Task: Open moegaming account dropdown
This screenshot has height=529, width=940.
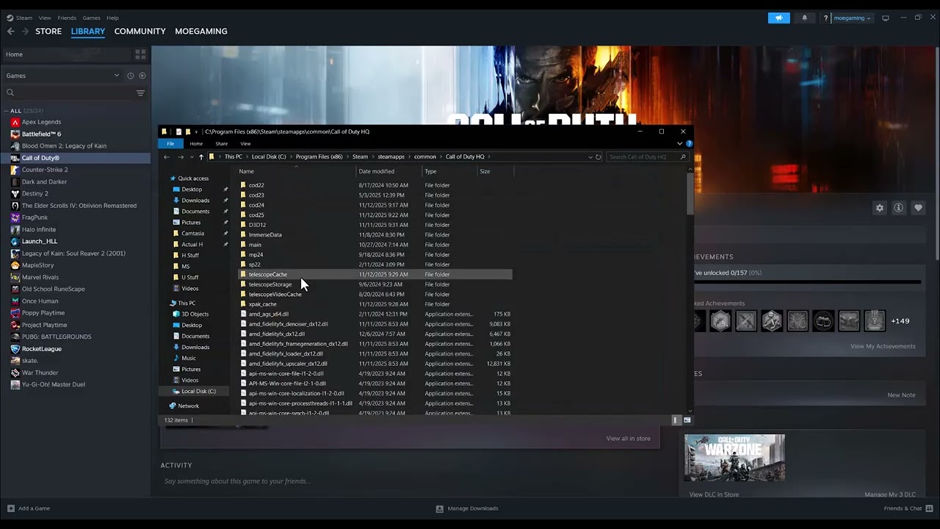Action: (853, 18)
